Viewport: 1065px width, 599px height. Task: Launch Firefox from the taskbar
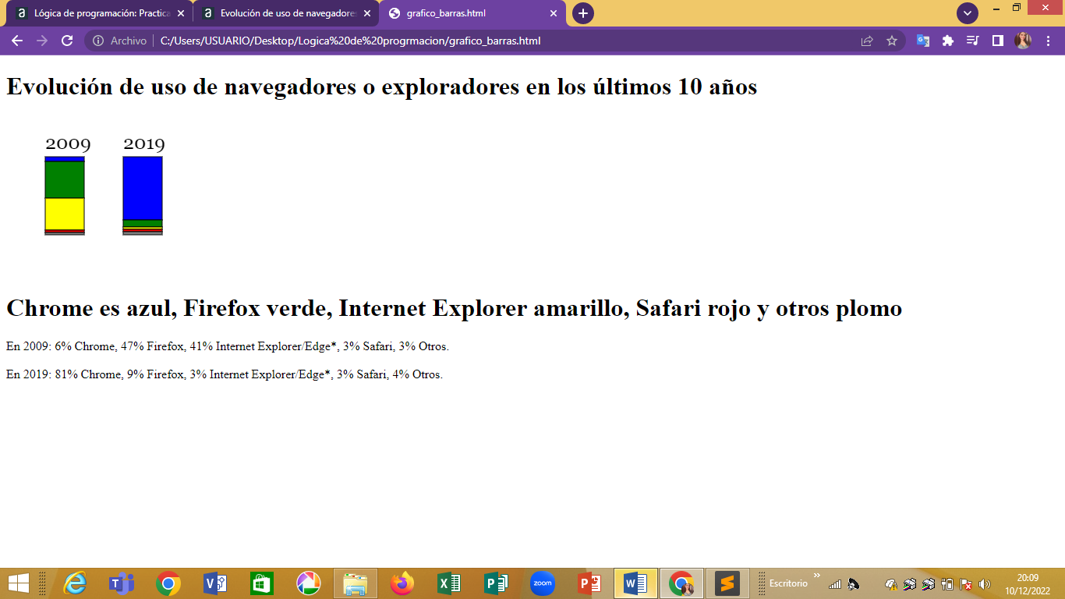[x=402, y=583]
